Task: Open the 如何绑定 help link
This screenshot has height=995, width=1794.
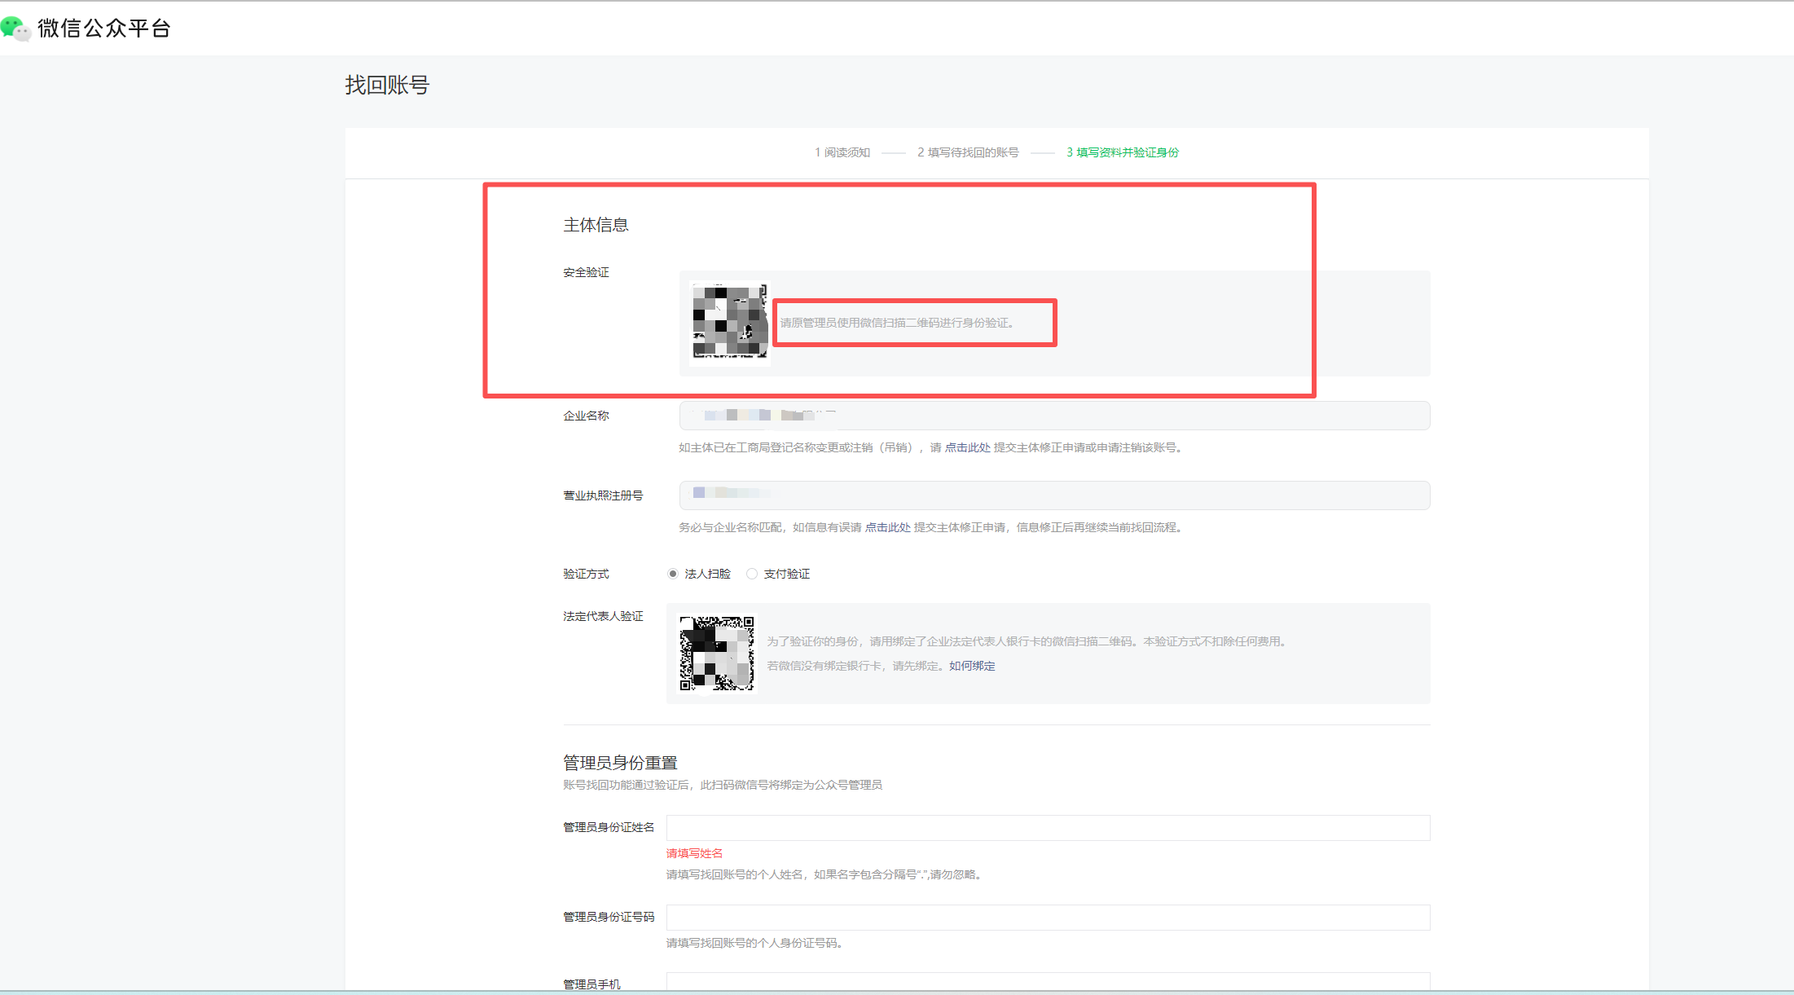Action: tap(972, 666)
